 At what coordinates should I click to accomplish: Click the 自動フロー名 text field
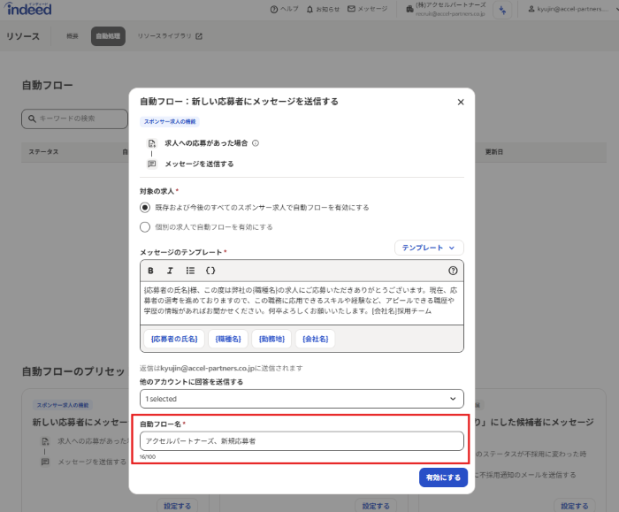click(301, 440)
